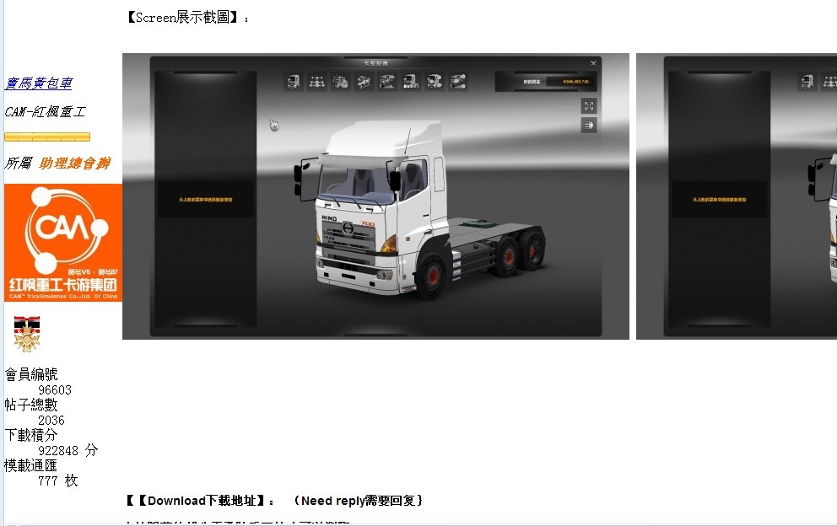The width and height of the screenshot is (837, 526).
Task: Click the CAM orange avatar image
Action: [x=63, y=243]
